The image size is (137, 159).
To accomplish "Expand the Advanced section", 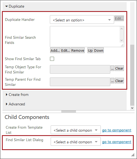I will pos(15,104).
